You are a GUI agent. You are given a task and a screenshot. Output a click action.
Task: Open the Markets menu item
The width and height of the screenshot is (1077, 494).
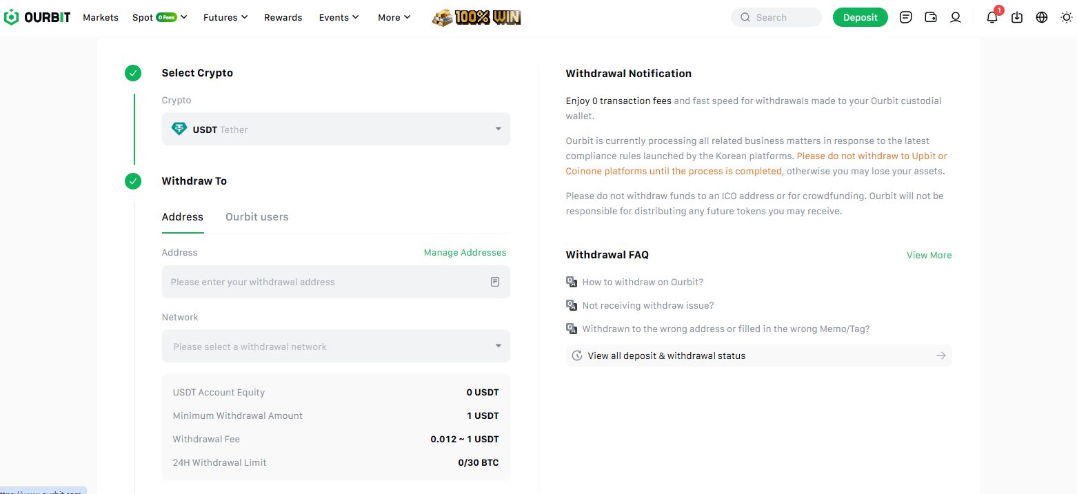click(x=100, y=17)
